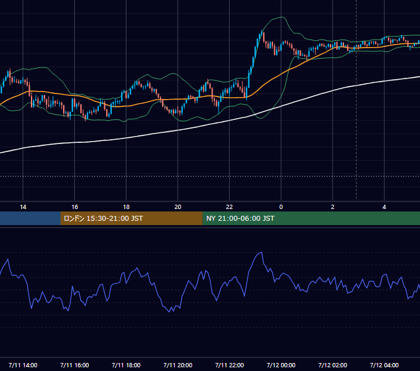
Task: Click the 7/11 20:00 date label
Action: (178, 365)
